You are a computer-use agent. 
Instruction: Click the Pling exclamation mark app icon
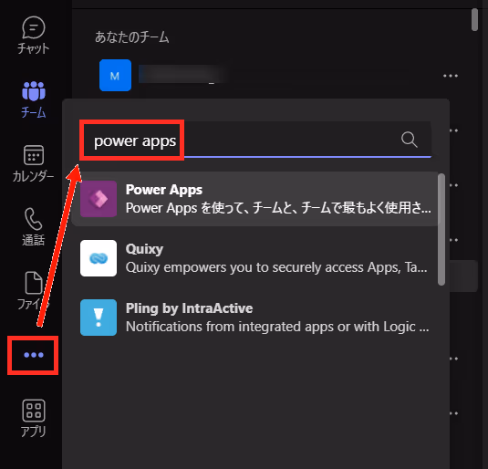point(99,318)
